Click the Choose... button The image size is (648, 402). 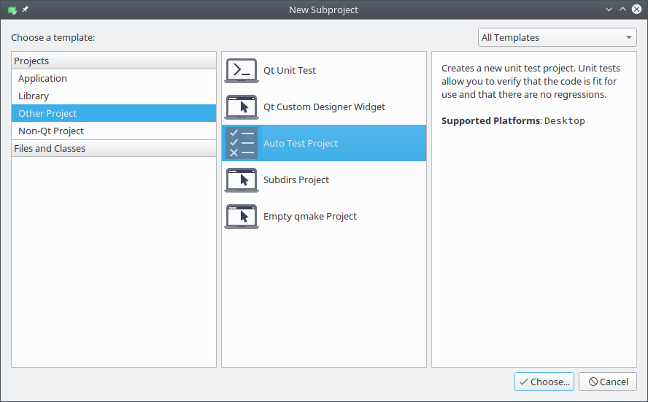click(x=544, y=382)
